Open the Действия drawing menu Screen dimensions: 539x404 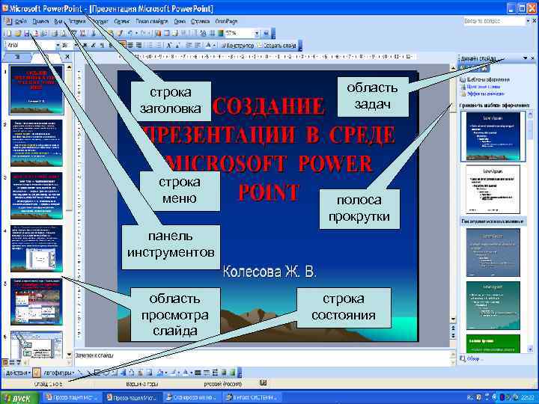pos(18,373)
